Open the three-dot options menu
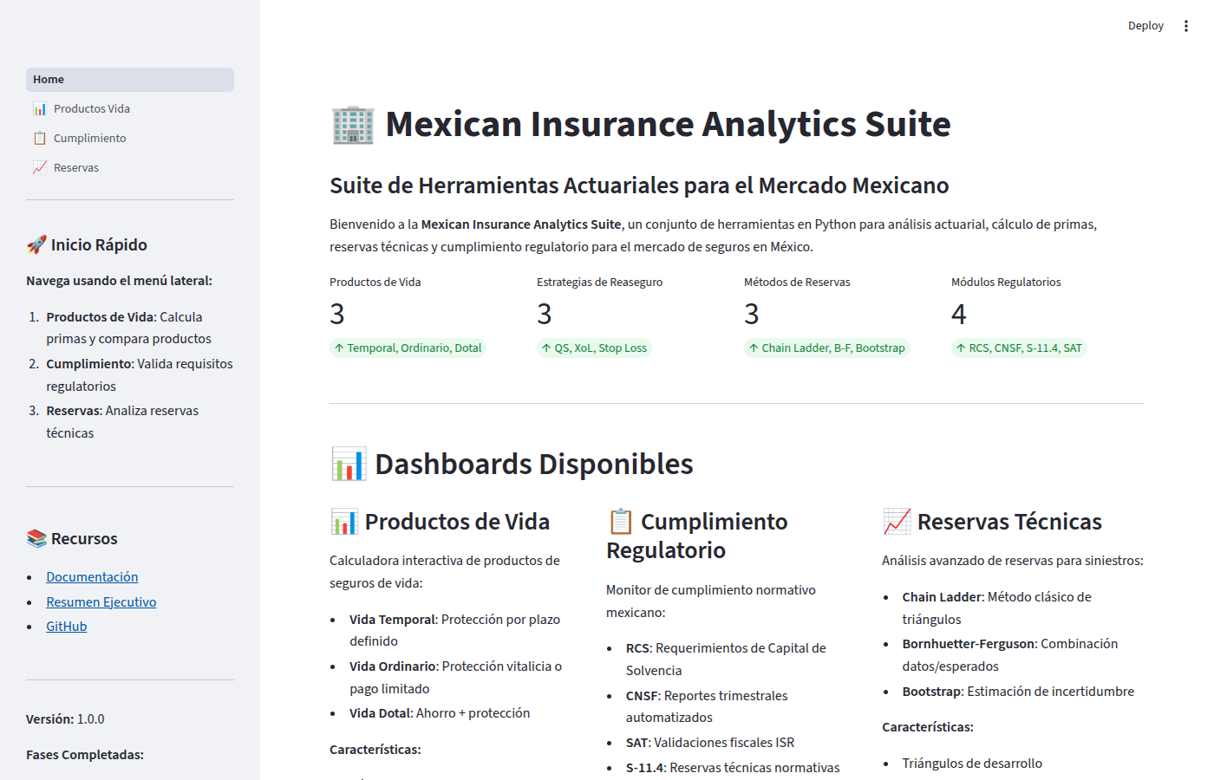Viewport: 1214px width, 780px height. [1186, 25]
